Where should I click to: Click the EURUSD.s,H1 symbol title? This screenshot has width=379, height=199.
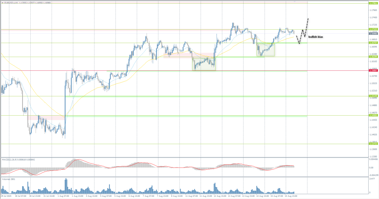point(11,1)
